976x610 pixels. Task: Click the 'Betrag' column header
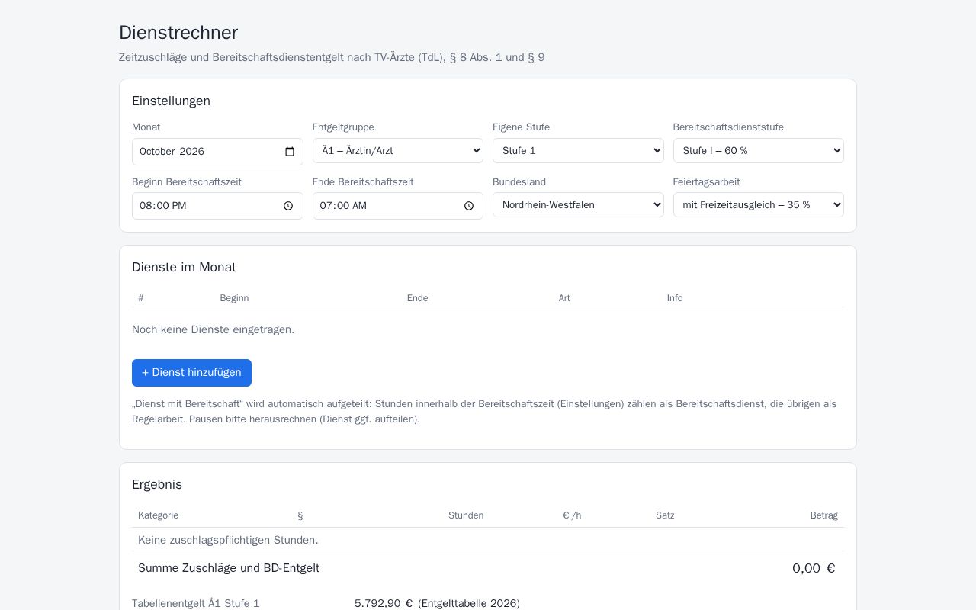tap(823, 515)
